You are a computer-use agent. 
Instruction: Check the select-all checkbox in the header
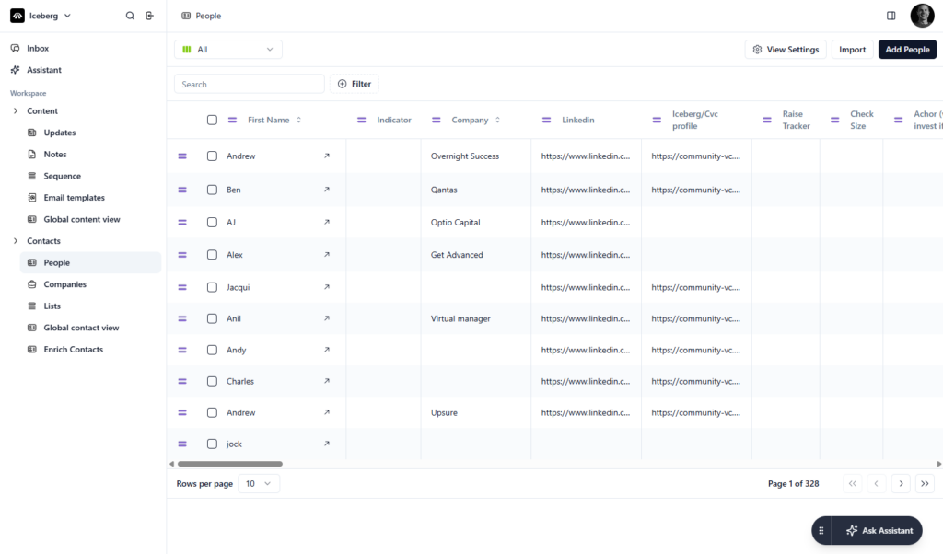(x=212, y=120)
